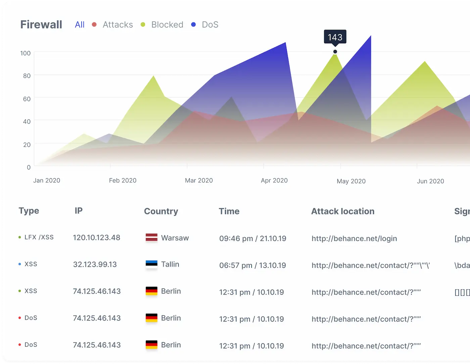Image resolution: width=470 pixels, height=364 pixels.
Task: Click the 143 chart tooltip
Action: coord(335,37)
